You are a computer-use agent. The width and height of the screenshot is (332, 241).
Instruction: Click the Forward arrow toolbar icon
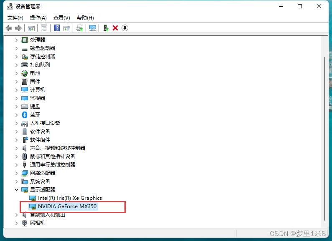click(x=18, y=28)
